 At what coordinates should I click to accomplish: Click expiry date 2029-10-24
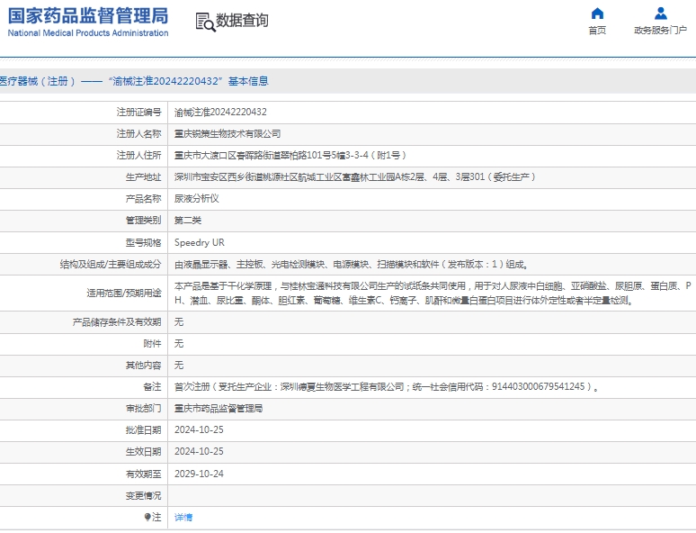click(199, 474)
